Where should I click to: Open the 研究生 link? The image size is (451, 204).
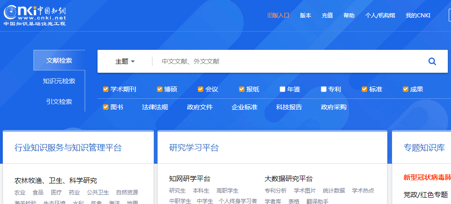(x=178, y=190)
